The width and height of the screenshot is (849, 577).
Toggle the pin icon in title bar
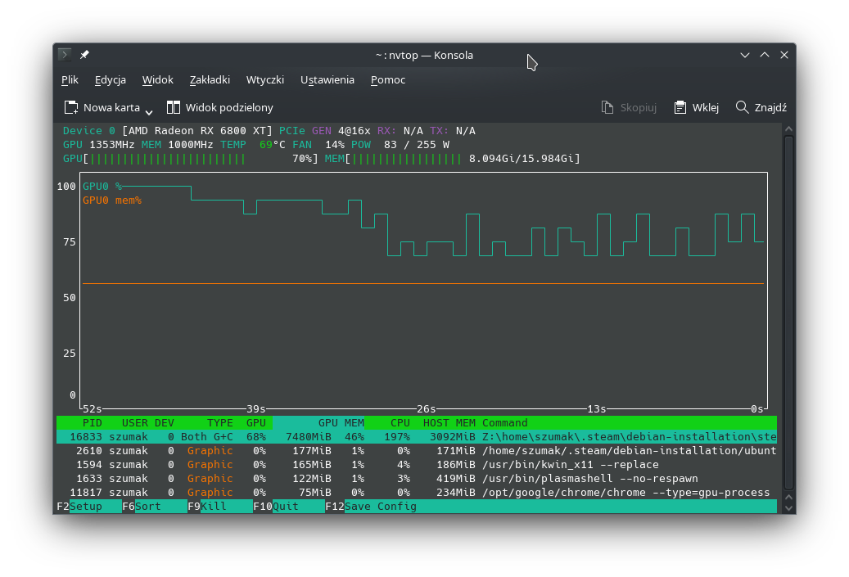coord(84,55)
